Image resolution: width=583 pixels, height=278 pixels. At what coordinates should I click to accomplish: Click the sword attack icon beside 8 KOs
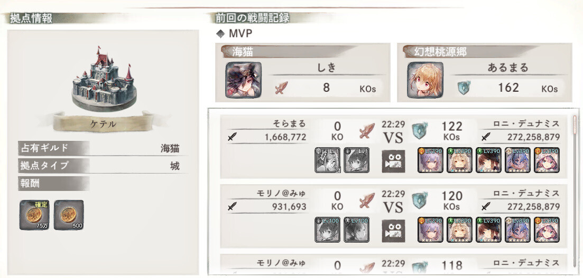[x=281, y=88]
